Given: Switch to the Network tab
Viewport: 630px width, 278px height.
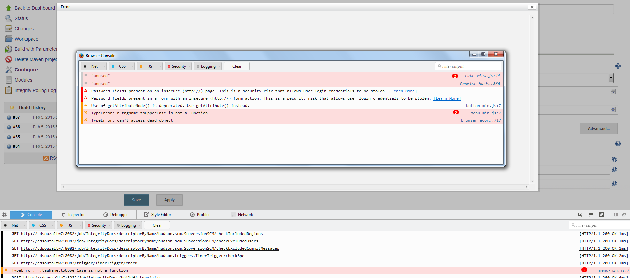Looking at the screenshot, I should click(x=242, y=215).
